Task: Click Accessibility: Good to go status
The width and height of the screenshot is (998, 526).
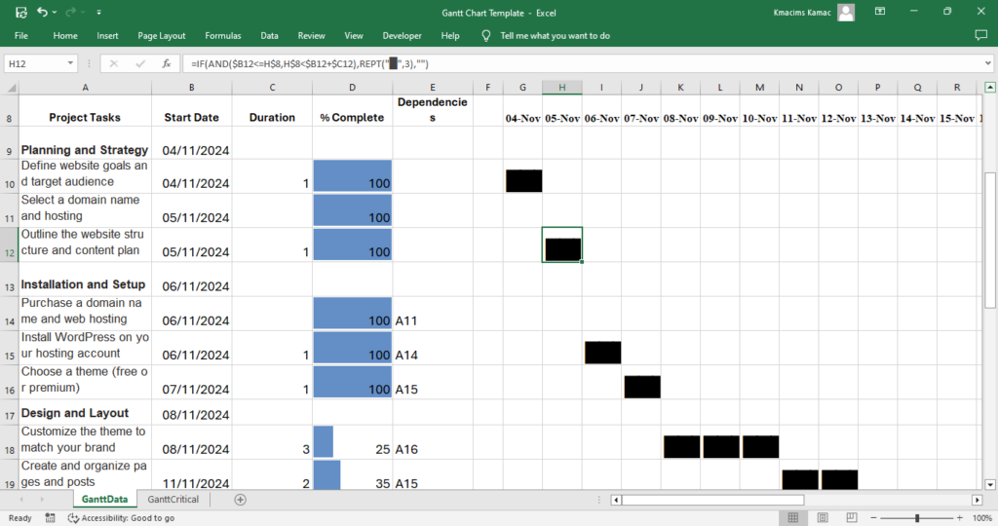Action: [x=121, y=518]
